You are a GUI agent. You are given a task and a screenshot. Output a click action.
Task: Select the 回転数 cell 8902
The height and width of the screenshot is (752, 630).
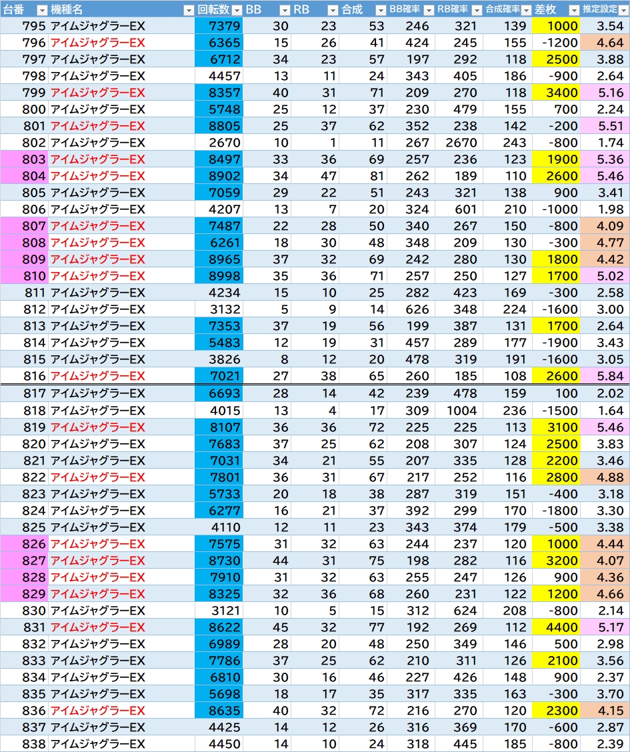[x=219, y=176]
